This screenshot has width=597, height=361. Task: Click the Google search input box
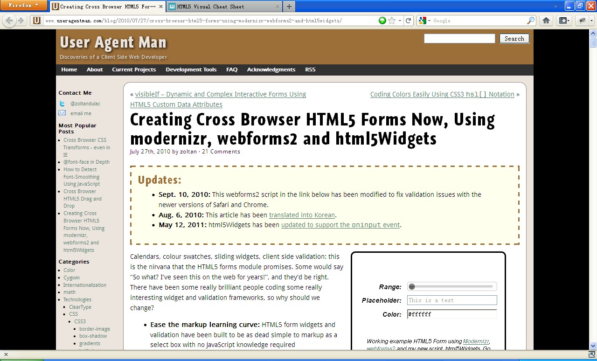478,21
